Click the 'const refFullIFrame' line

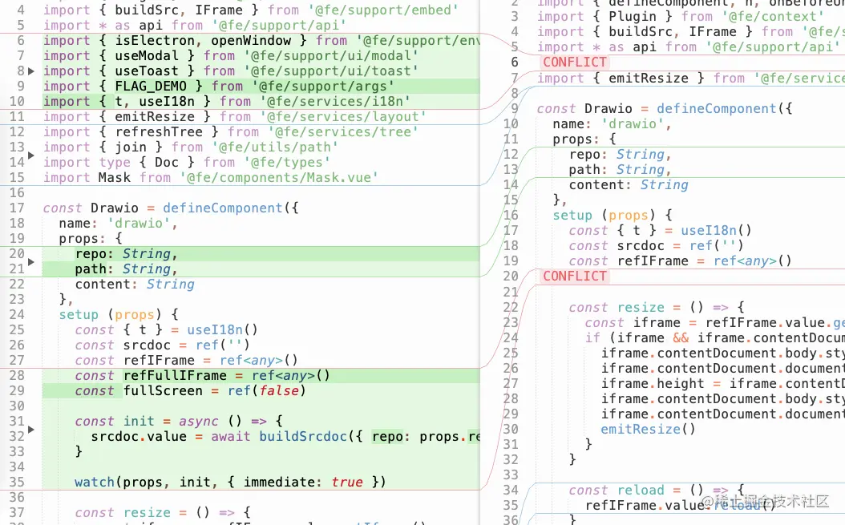pyautogui.click(x=202, y=376)
